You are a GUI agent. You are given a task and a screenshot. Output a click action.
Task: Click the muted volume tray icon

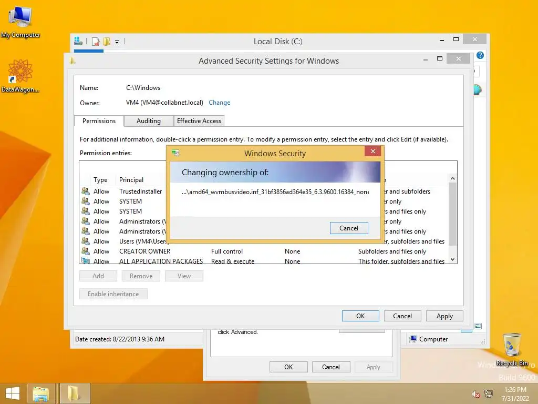coord(476,394)
